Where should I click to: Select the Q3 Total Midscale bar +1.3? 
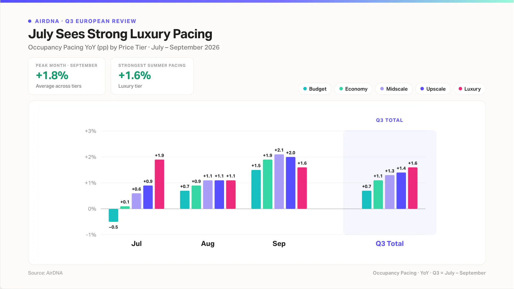click(x=390, y=192)
